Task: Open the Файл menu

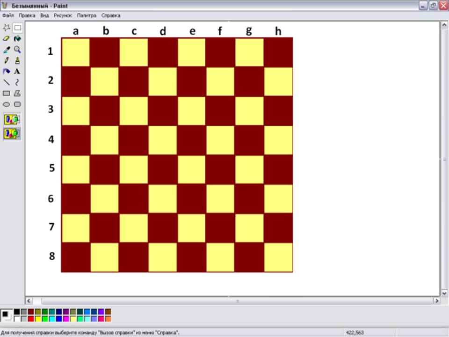Action: point(8,15)
